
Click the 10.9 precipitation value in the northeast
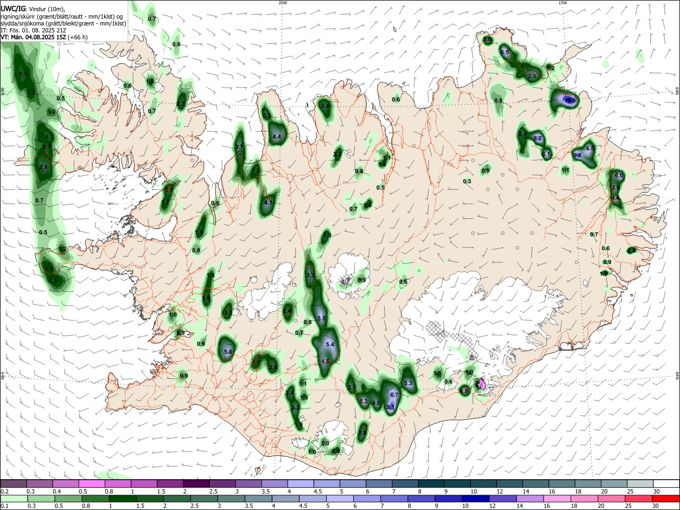(x=569, y=100)
